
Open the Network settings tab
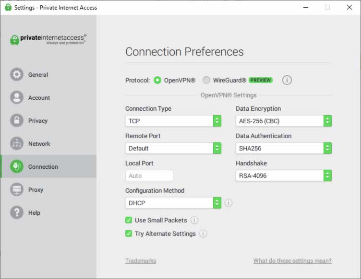tap(48, 143)
